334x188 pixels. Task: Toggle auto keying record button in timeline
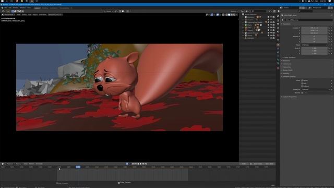pyautogui.click(x=127, y=164)
